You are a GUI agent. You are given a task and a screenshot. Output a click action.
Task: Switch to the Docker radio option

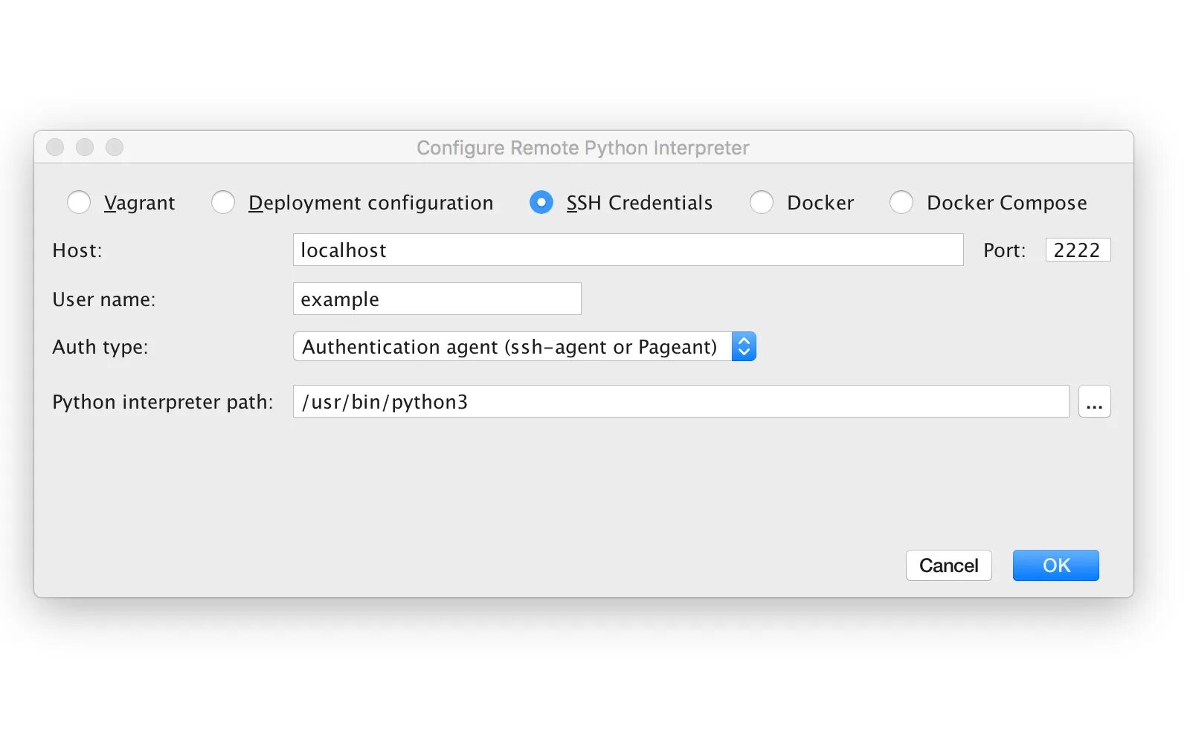pos(762,202)
